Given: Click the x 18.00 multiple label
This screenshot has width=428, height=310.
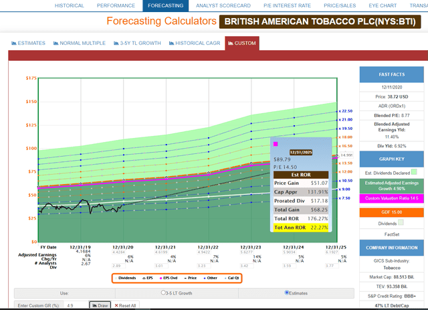Looking at the screenshot, I should point(346,137).
